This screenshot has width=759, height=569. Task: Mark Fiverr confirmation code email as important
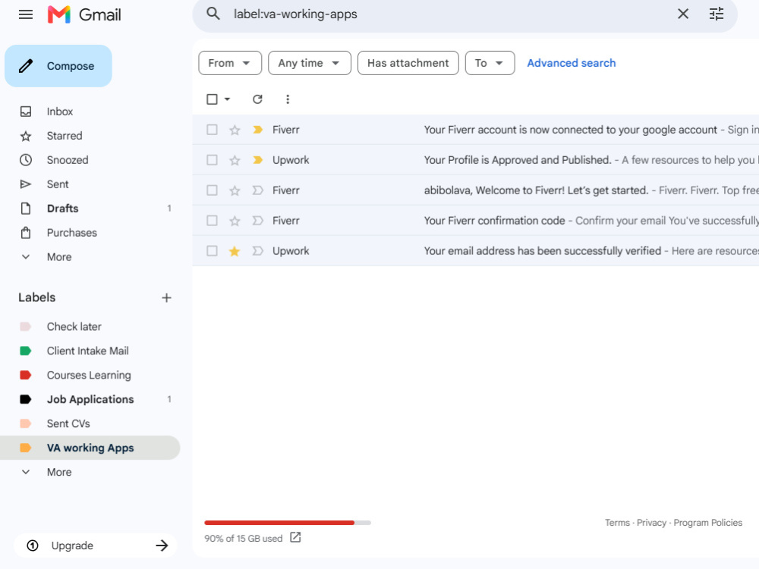[257, 221]
